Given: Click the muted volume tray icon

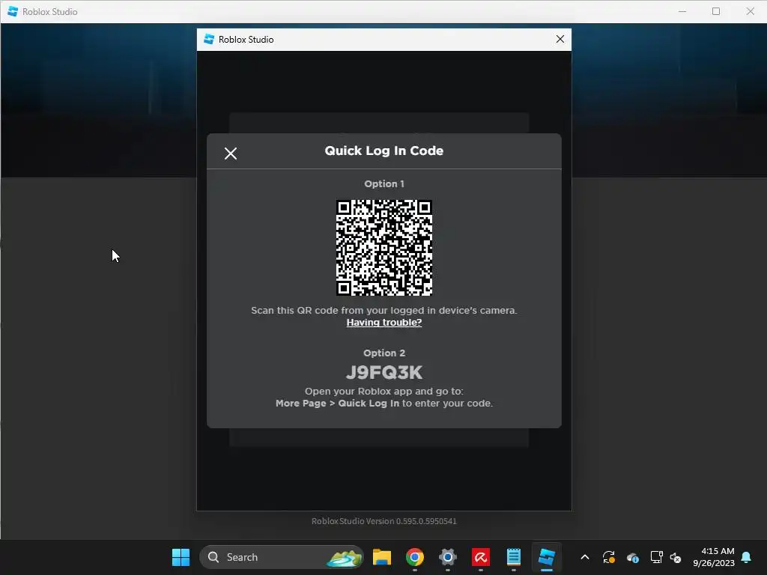Looking at the screenshot, I should click(675, 557).
